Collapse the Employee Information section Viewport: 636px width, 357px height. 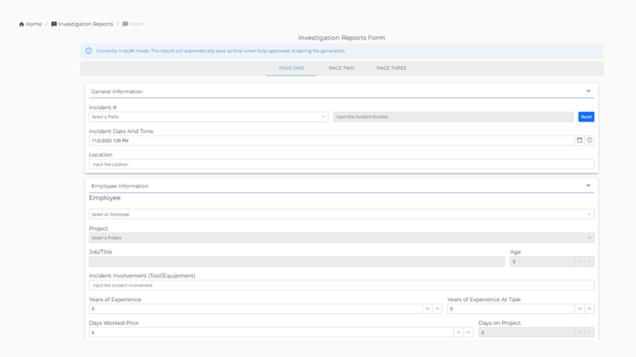click(588, 185)
